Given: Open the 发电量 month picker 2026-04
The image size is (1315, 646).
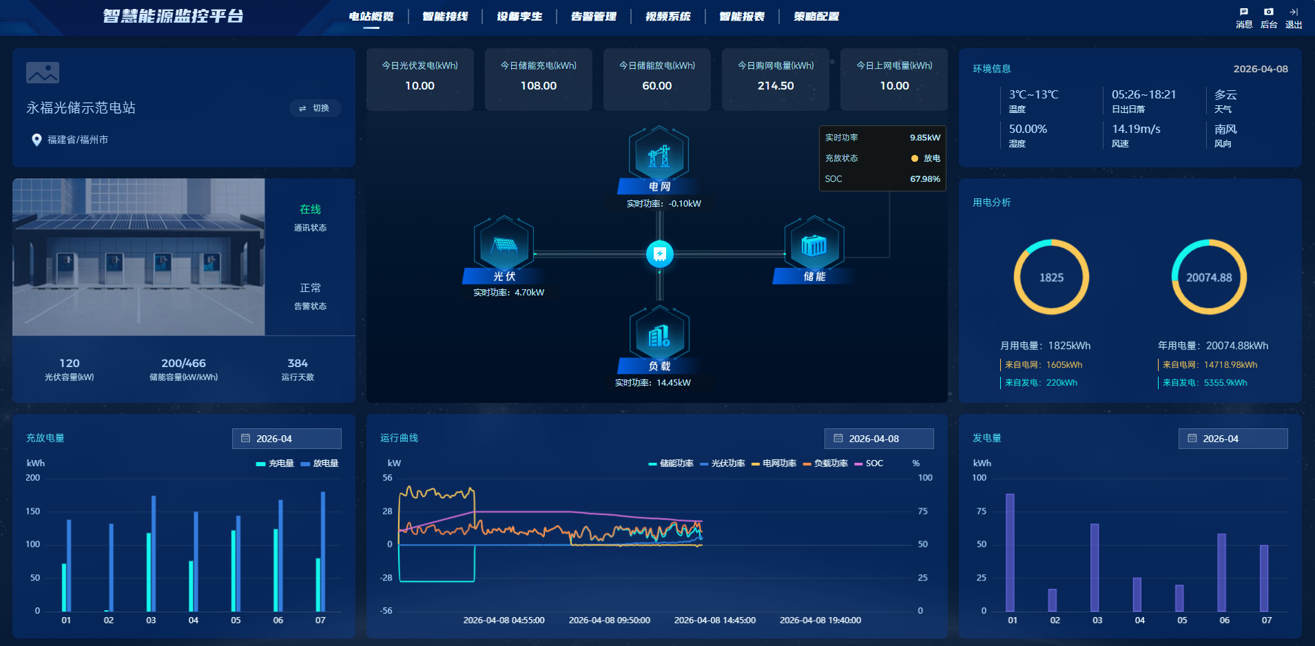Looking at the screenshot, I should coord(1232,439).
